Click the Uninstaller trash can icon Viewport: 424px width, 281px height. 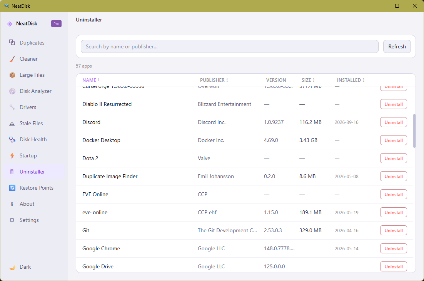coord(12,172)
